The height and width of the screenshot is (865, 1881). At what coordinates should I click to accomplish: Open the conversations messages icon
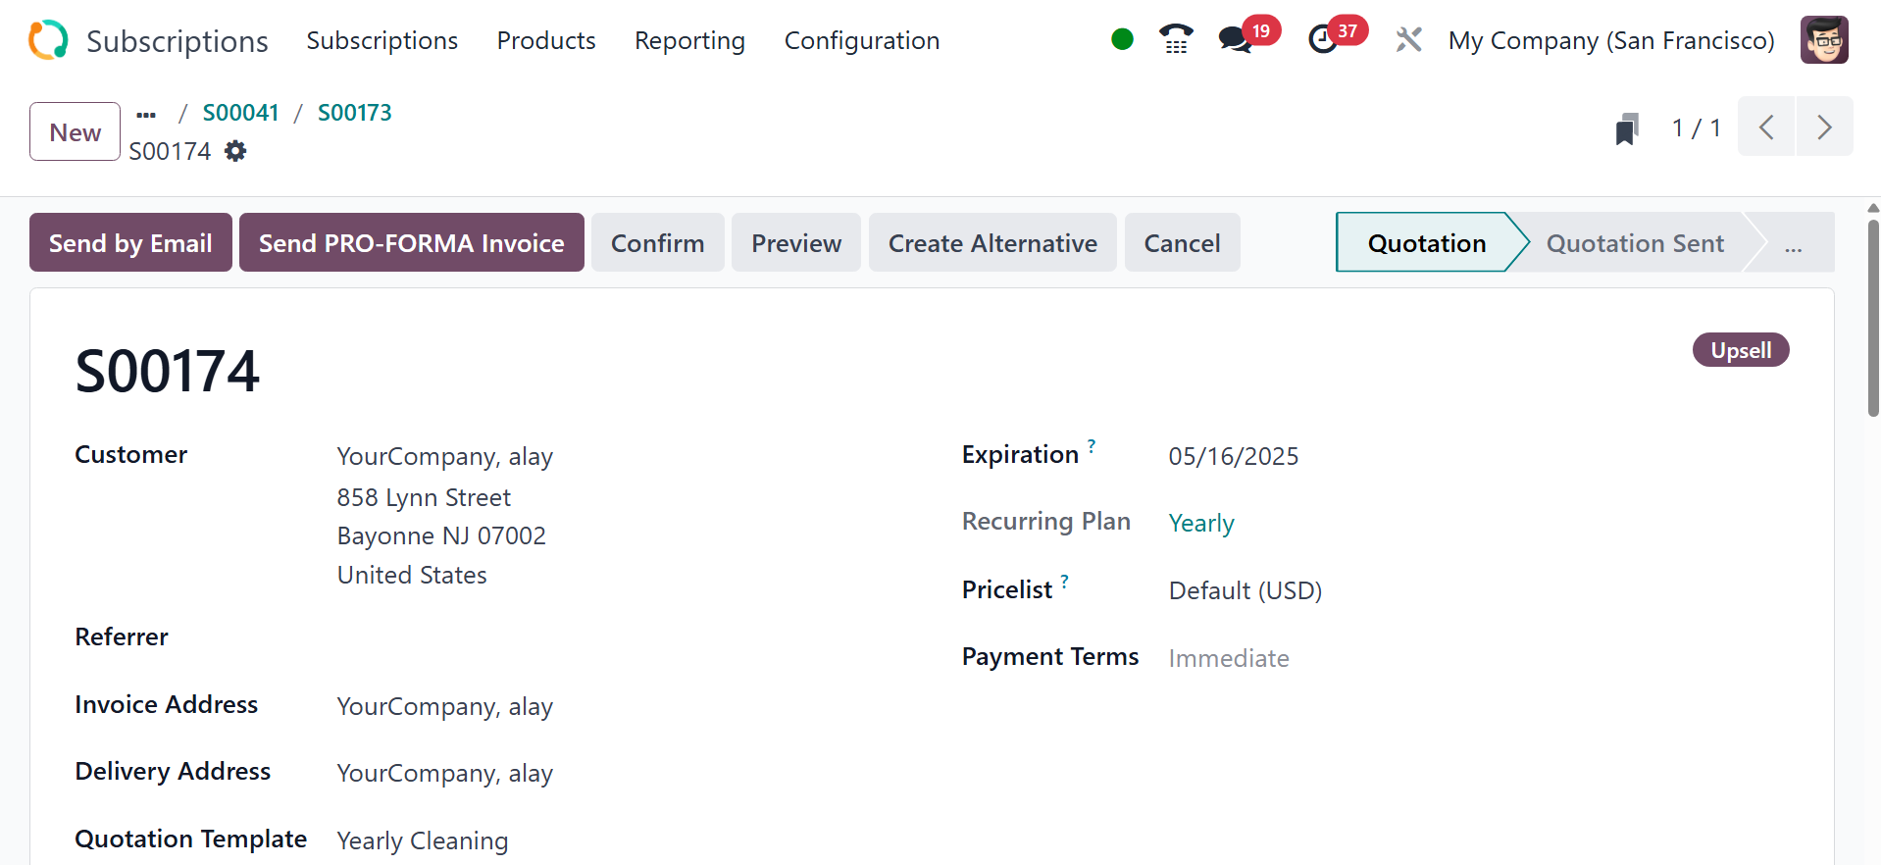tap(1236, 39)
